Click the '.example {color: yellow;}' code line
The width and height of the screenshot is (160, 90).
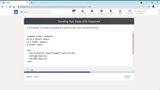tap(40, 36)
